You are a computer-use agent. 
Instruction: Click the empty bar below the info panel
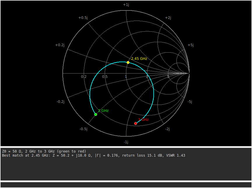(126, 185)
